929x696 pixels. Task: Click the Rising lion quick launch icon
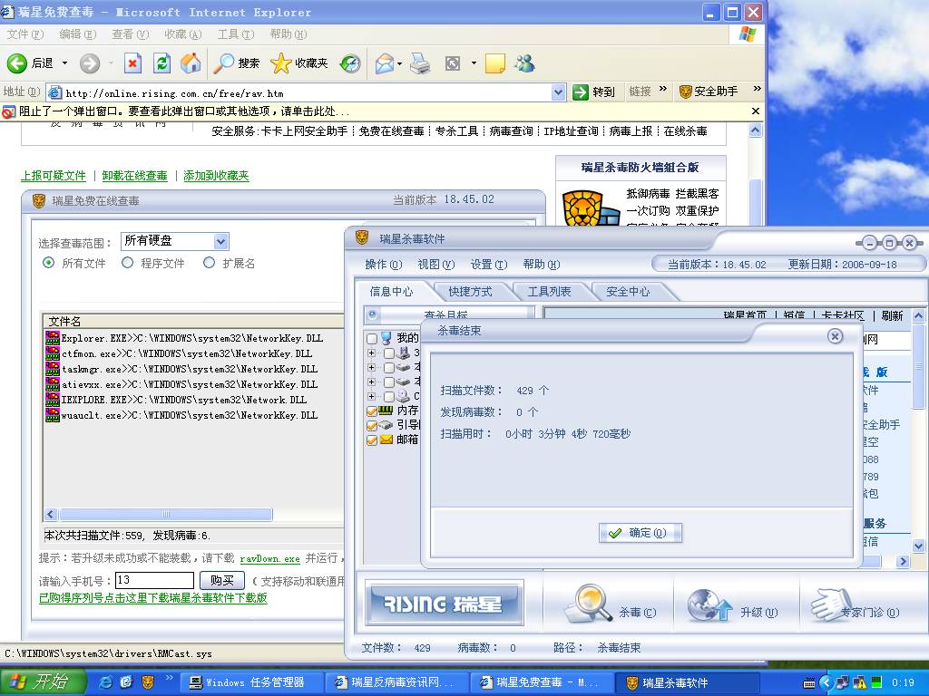148,682
